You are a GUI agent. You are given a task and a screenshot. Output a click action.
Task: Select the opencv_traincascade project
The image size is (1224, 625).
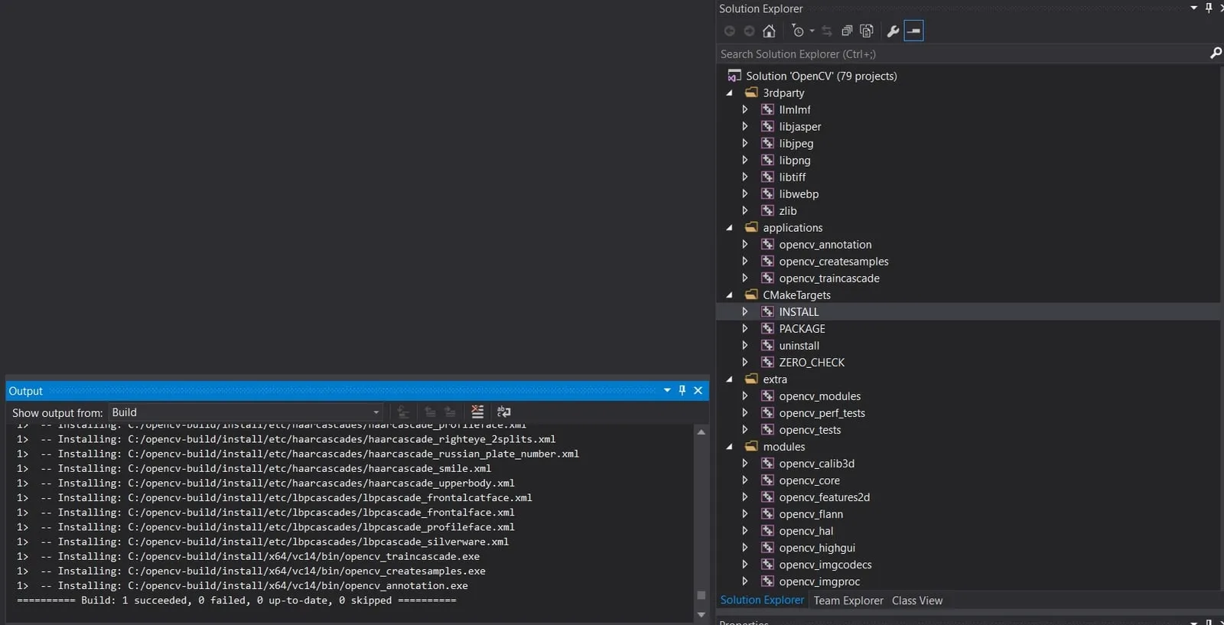point(829,278)
